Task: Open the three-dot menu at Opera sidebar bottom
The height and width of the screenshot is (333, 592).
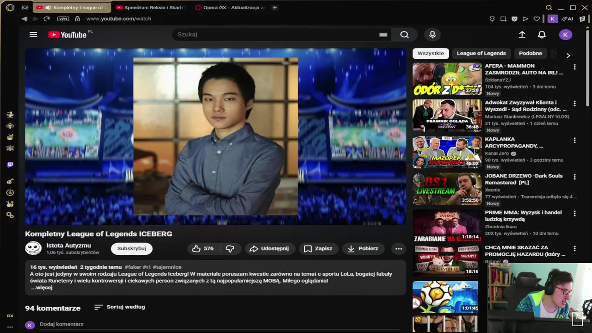Action: coord(10,327)
